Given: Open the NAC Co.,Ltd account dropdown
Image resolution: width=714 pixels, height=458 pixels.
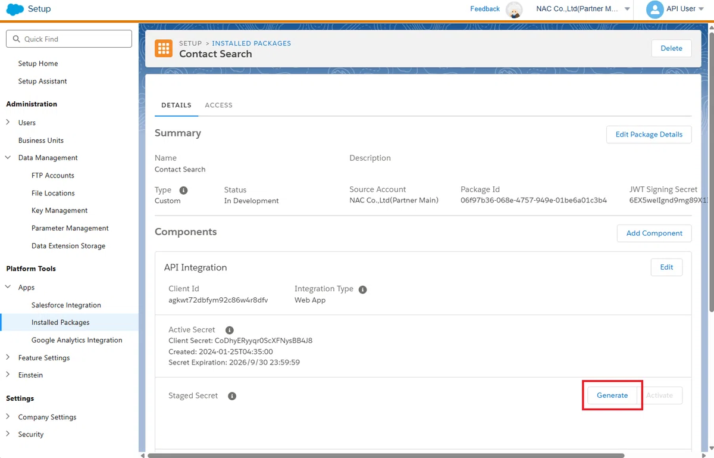Looking at the screenshot, I should (x=627, y=9).
